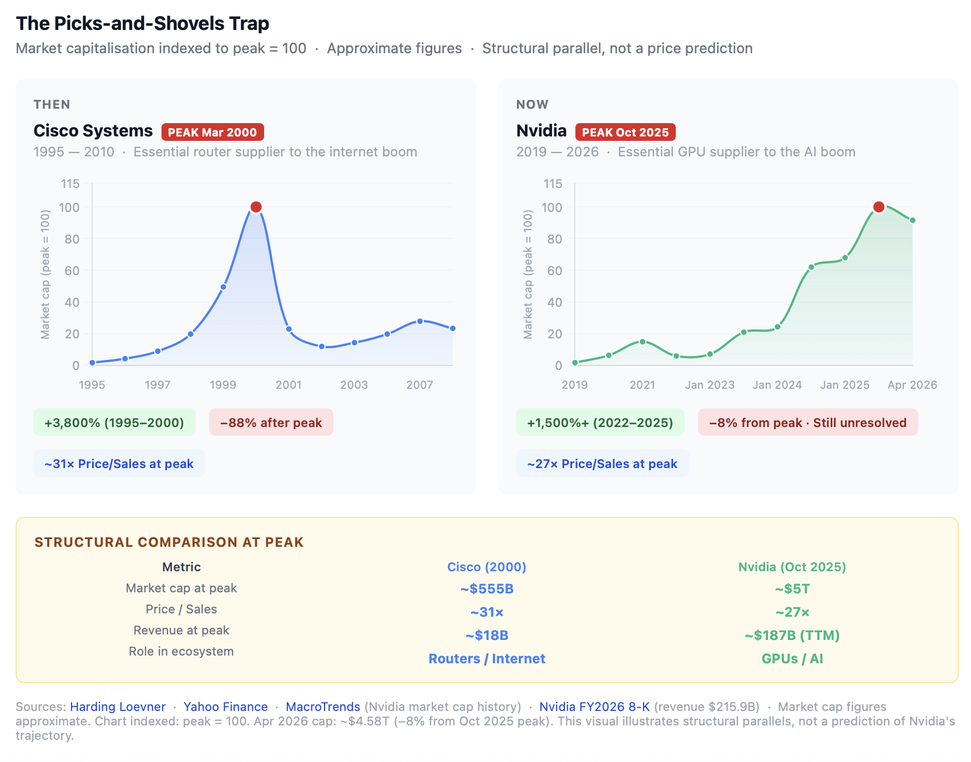
Task: Click the red peak marker on Nvidia chart
Action: click(x=878, y=207)
